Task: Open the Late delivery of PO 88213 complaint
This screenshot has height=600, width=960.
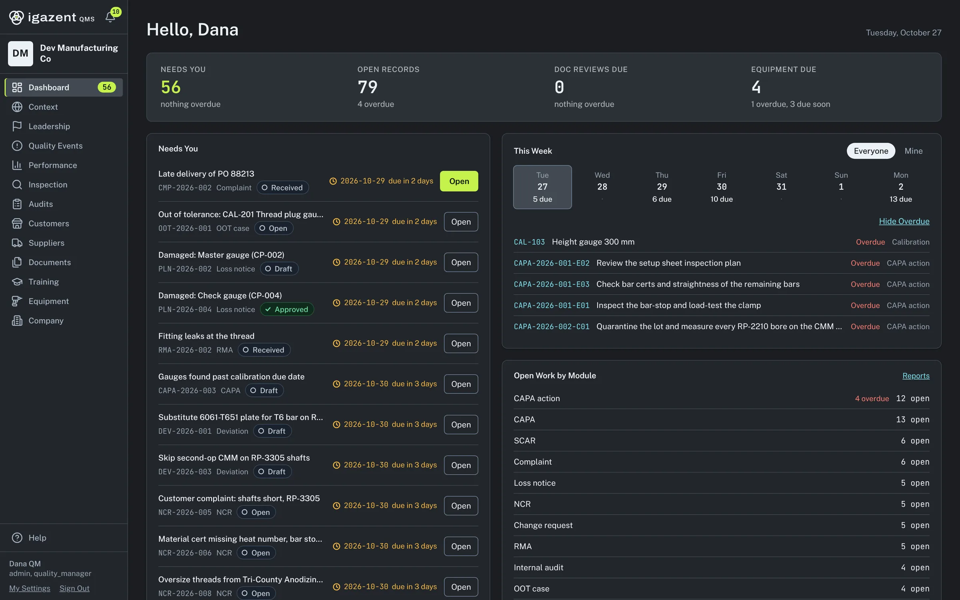Action: 459,181
